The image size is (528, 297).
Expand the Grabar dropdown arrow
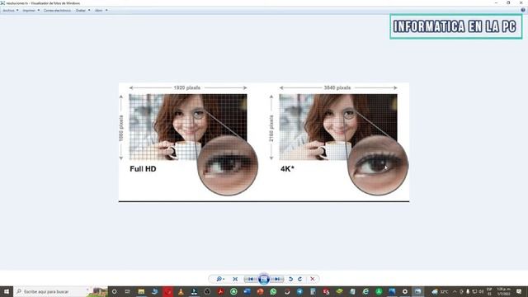coord(89,11)
